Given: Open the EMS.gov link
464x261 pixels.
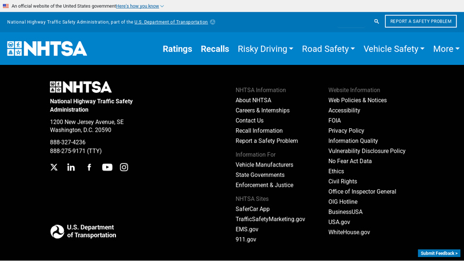Looking at the screenshot, I should (x=247, y=229).
